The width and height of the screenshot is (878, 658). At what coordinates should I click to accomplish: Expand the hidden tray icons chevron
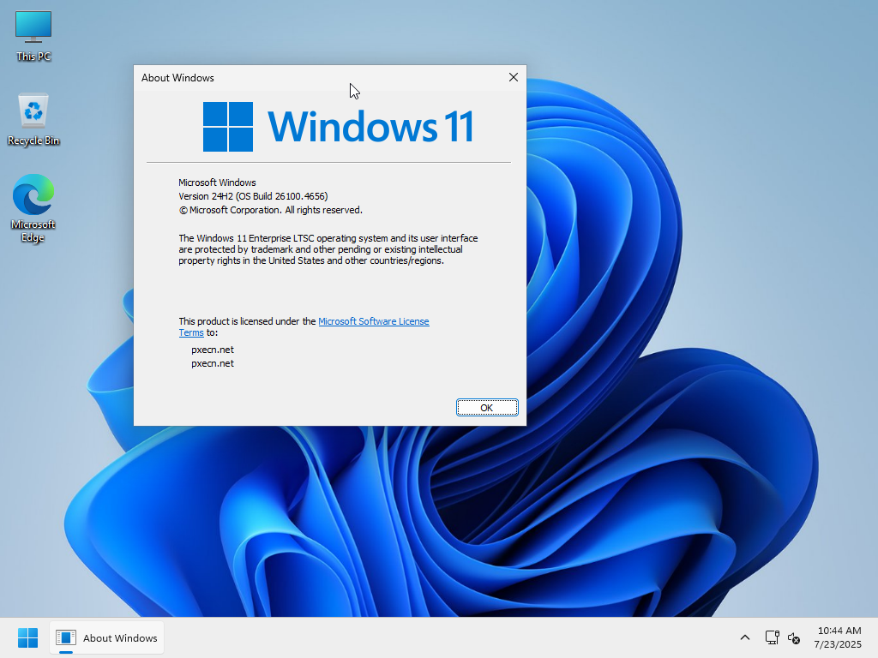[x=745, y=637]
